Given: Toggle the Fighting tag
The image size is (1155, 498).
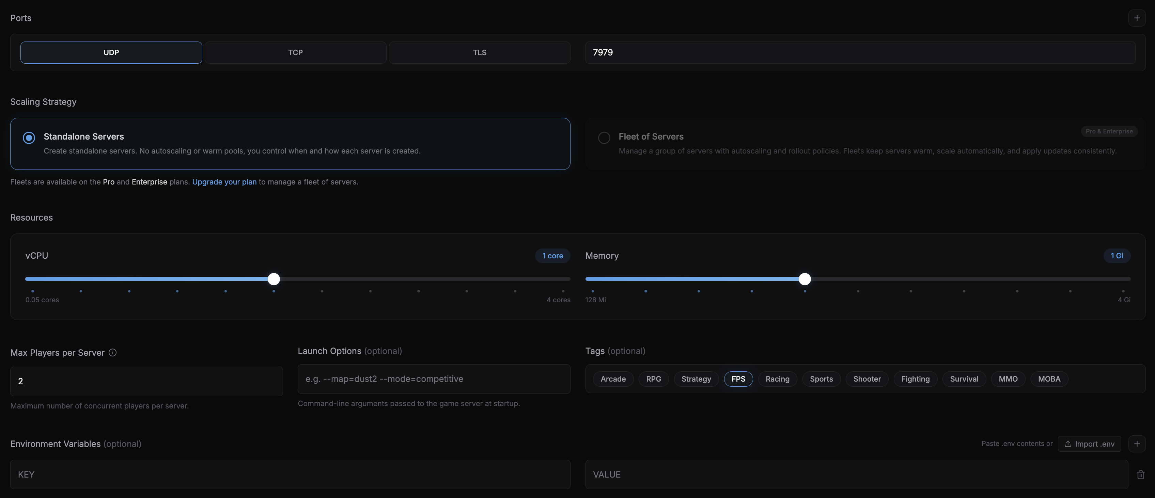Looking at the screenshot, I should [x=915, y=379].
